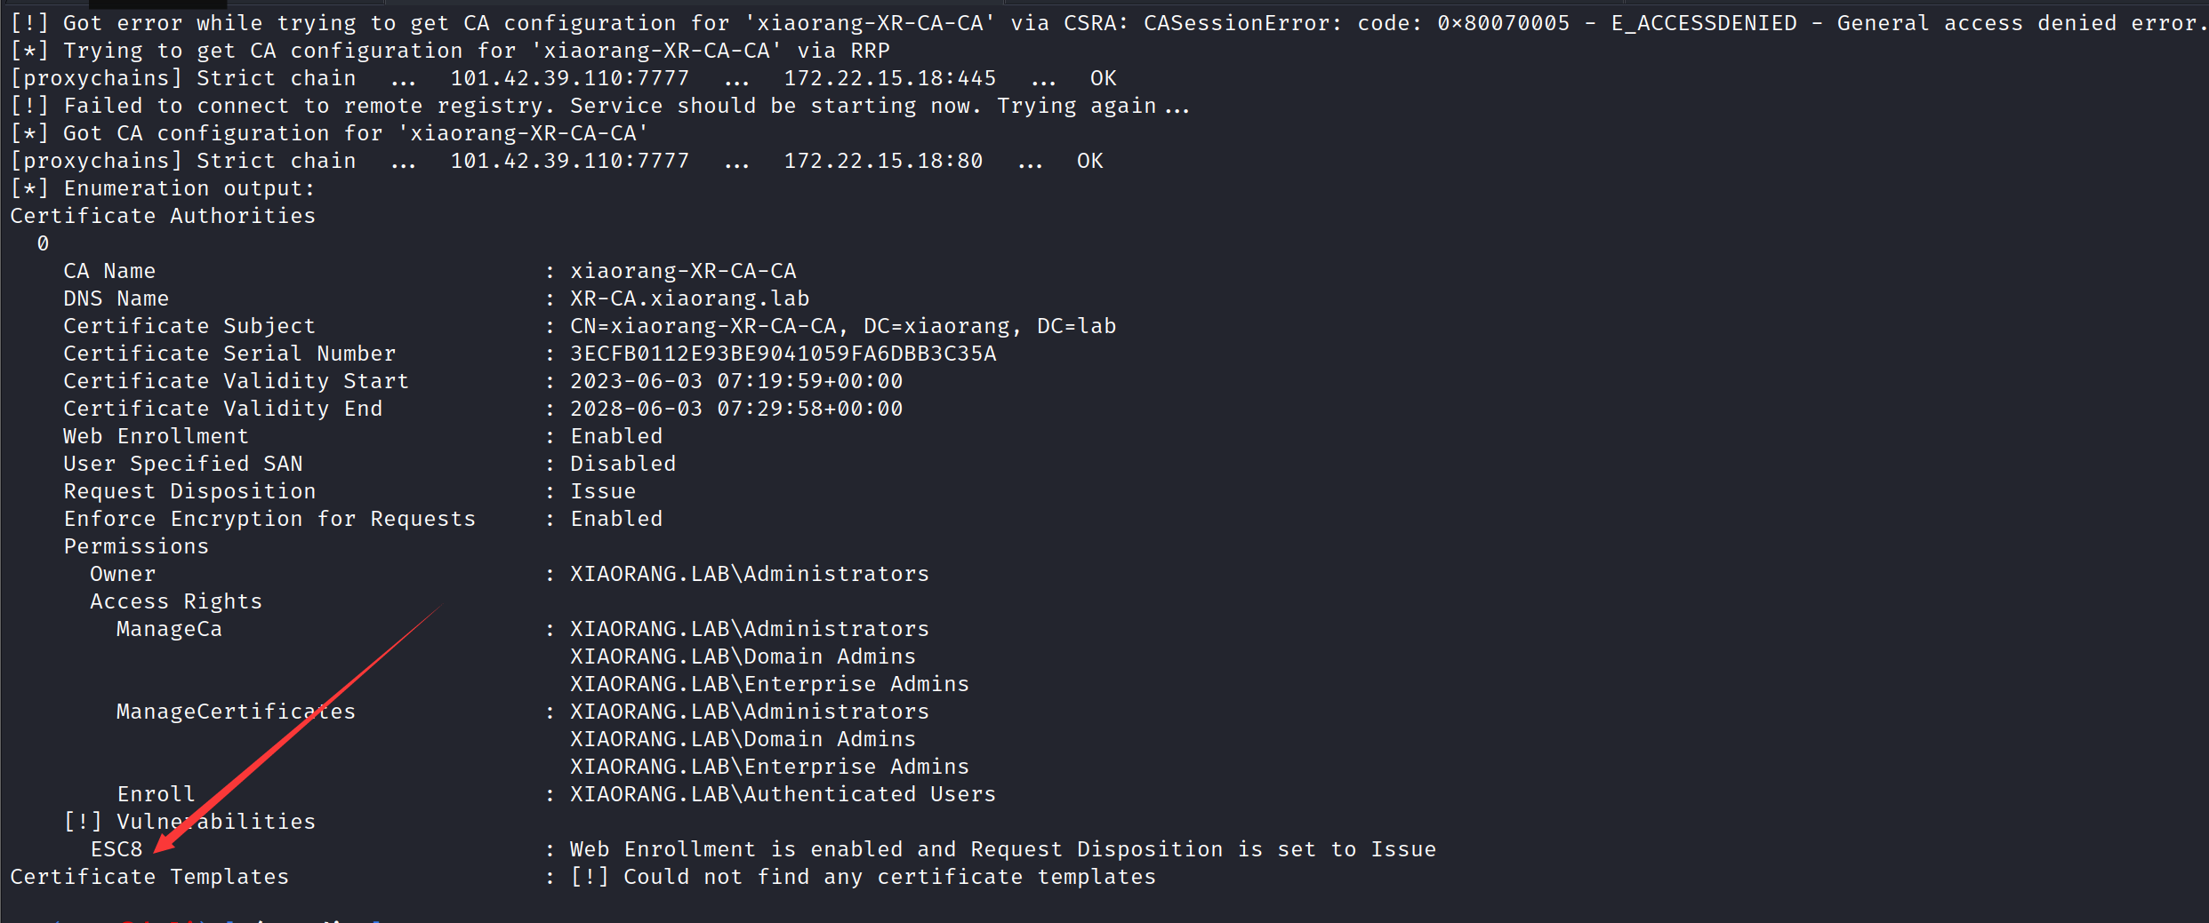This screenshot has width=2209, height=923.
Task: Click the Owner permission value
Action: (749, 574)
